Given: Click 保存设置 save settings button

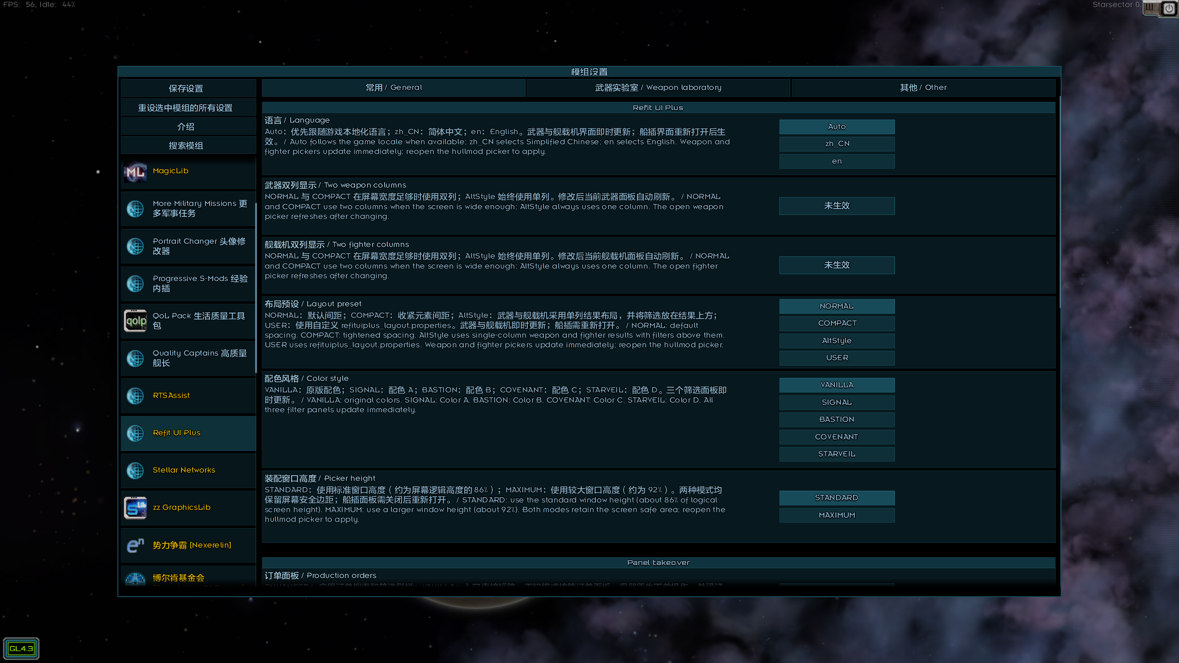Looking at the screenshot, I should [188, 88].
